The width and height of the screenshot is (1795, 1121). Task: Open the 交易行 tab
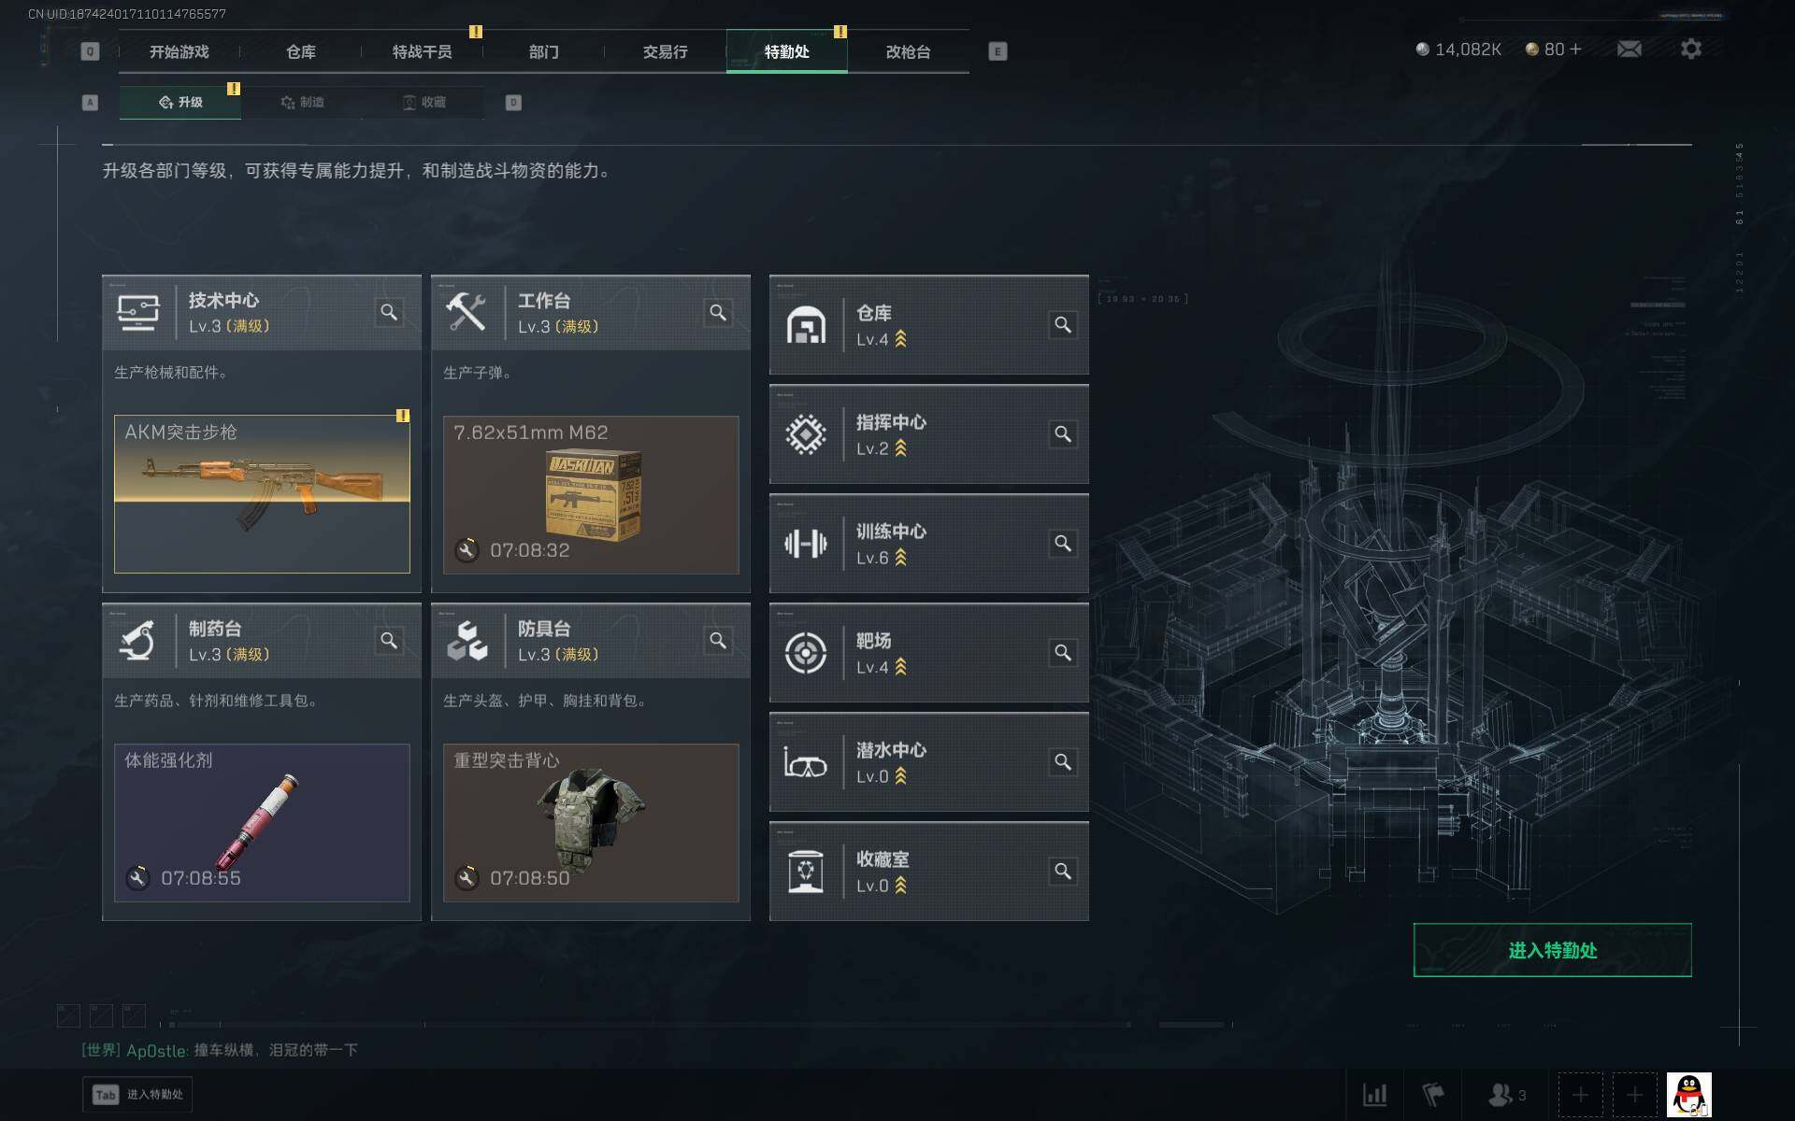[665, 51]
